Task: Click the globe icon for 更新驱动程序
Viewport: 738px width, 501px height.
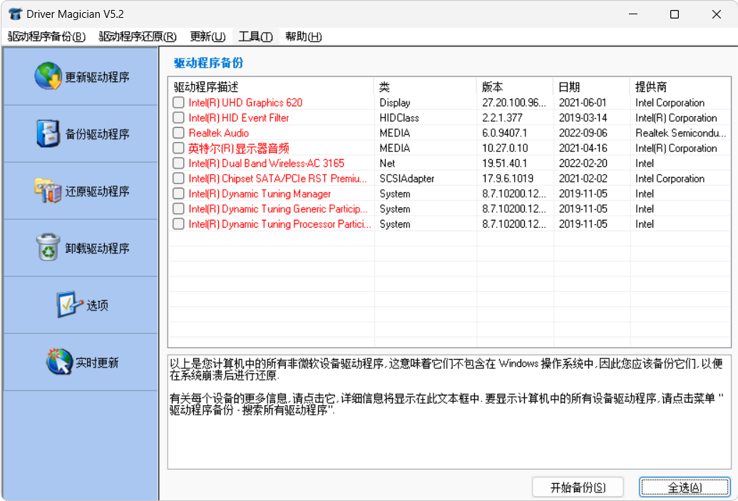Action: (x=48, y=76)
